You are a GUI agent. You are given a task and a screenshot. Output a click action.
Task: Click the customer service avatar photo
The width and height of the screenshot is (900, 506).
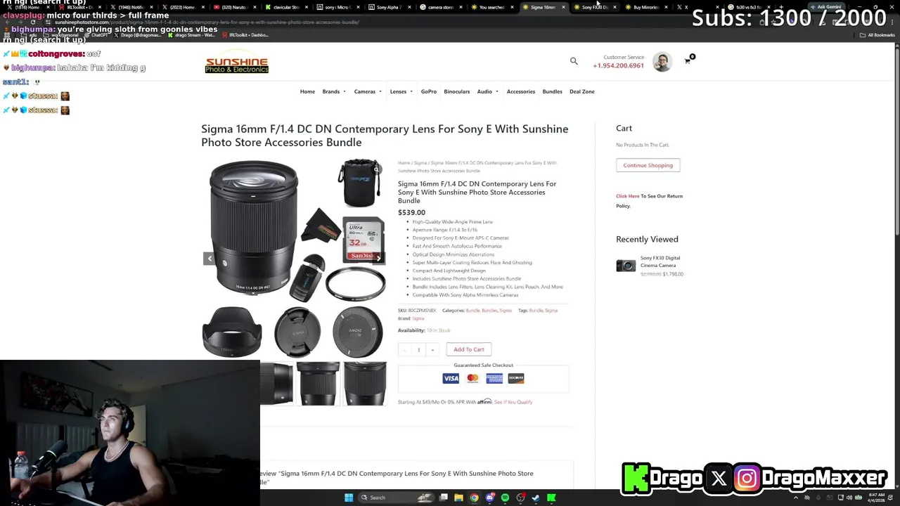[x=662, y=62]
